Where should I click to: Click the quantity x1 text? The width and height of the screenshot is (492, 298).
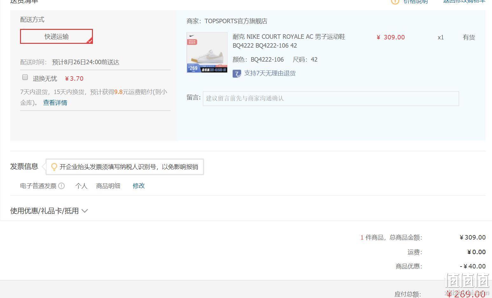441,37
